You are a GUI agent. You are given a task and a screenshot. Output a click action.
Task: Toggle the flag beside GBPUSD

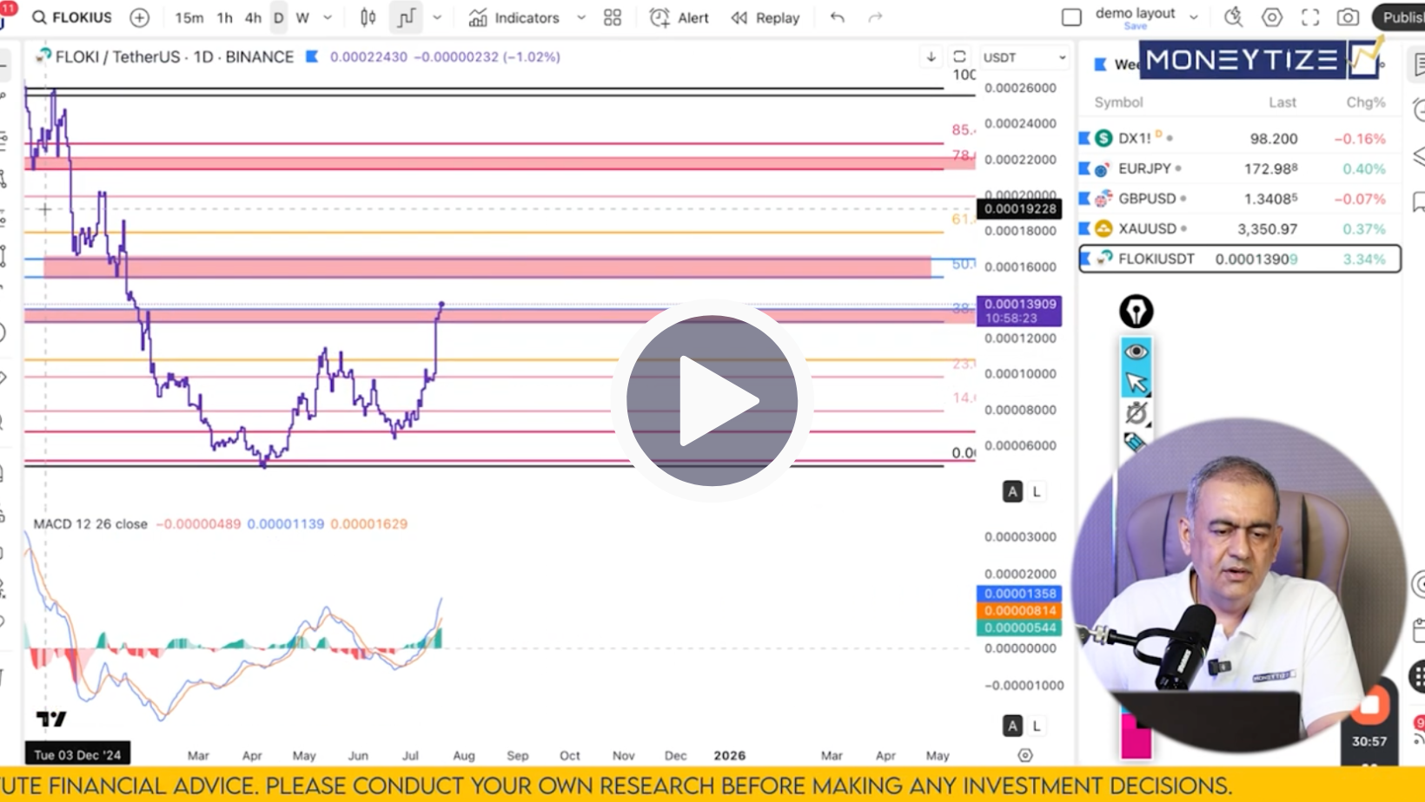point(1084,199)
